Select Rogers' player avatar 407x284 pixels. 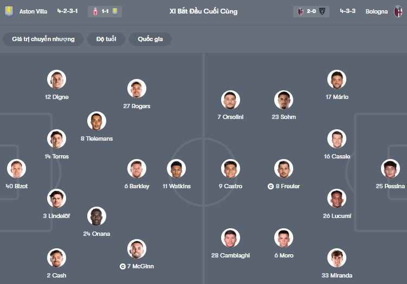137,89
